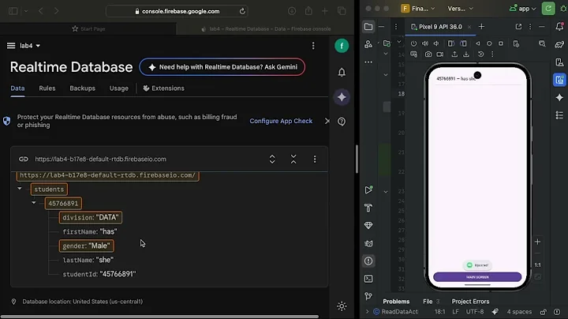Open the lab4 project dropdown
Viewport: 568px width, 319px height.
pyautogui.click(x=30, y=46)
